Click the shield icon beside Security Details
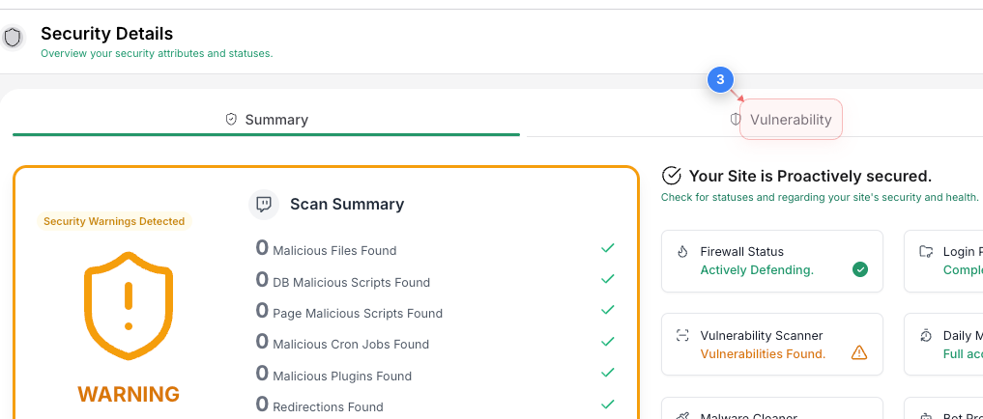This screenshot has width=983, height=419. tap(12, 38)
